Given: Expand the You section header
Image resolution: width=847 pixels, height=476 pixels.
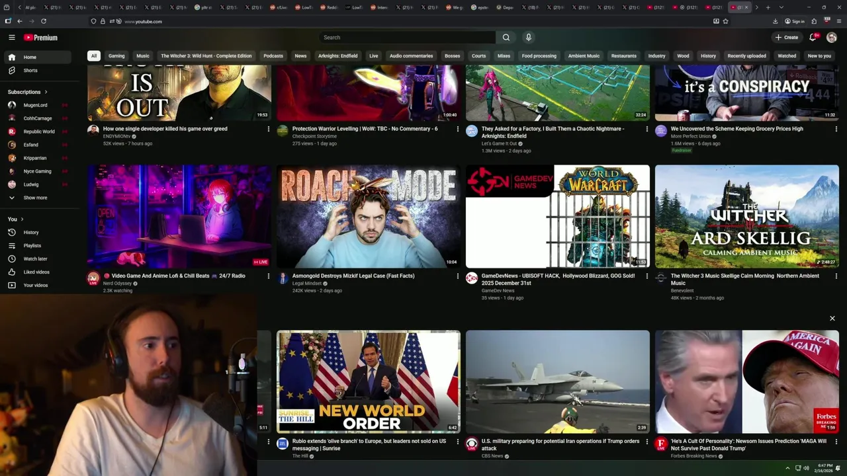Looking at the screenshot, I should coord(15,219).
